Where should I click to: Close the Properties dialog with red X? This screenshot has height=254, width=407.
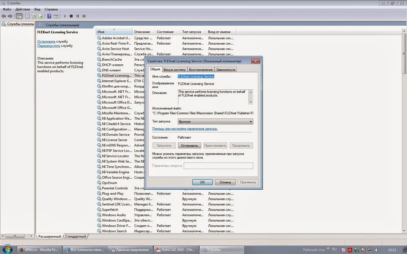[x=255, y=61]
